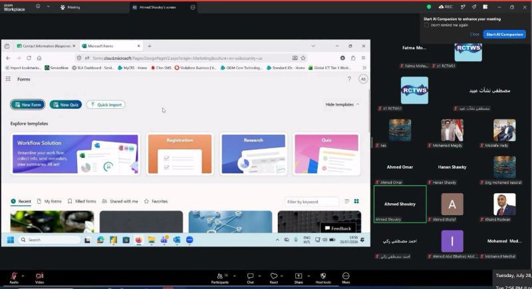Open the Shared with me tab

[x=120, y=201]
